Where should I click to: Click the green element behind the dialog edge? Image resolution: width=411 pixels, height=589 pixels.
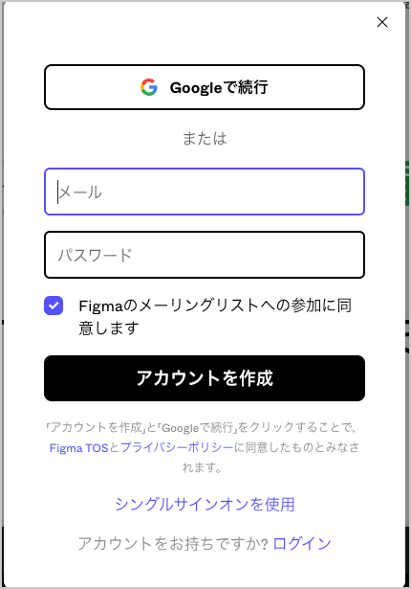(406, 183)
